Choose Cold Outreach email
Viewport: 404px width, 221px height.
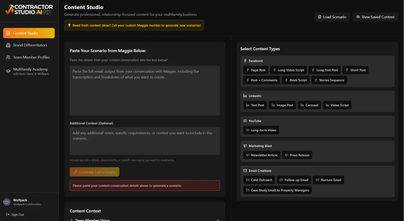coord(259,180)
